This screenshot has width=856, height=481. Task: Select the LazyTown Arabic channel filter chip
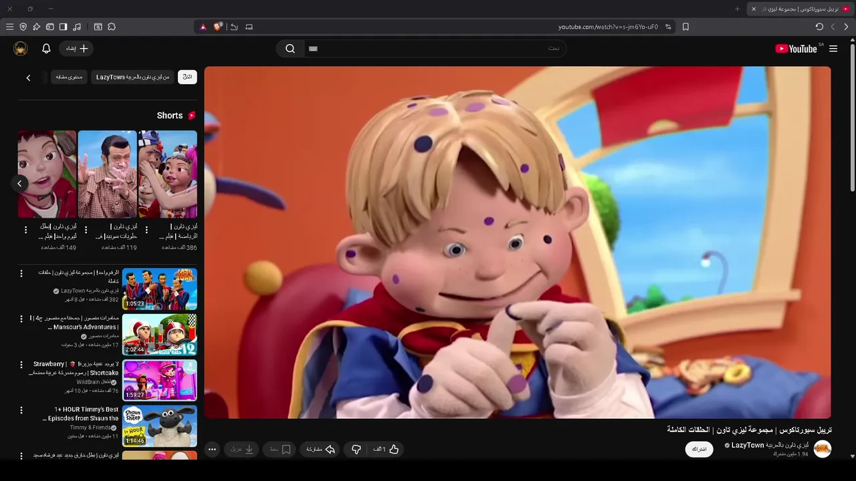pyautogui.click(x=132, y=77)
